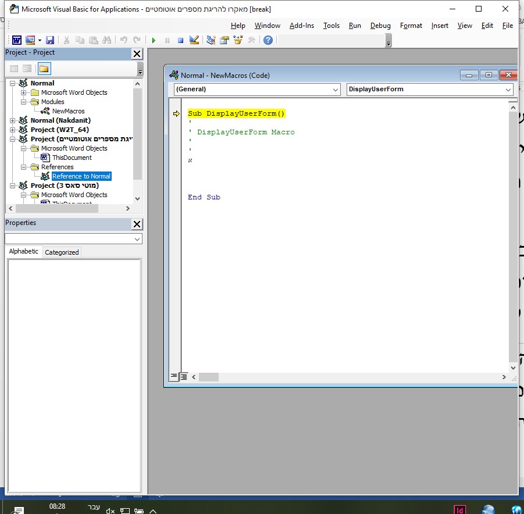Click the Find binoculars icon
Screen dimensions: 524x514
(106, 40)
